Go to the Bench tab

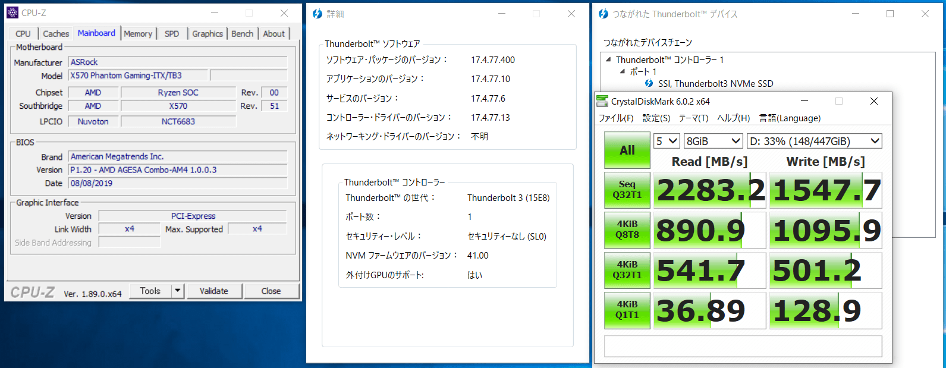pos(243,34)
